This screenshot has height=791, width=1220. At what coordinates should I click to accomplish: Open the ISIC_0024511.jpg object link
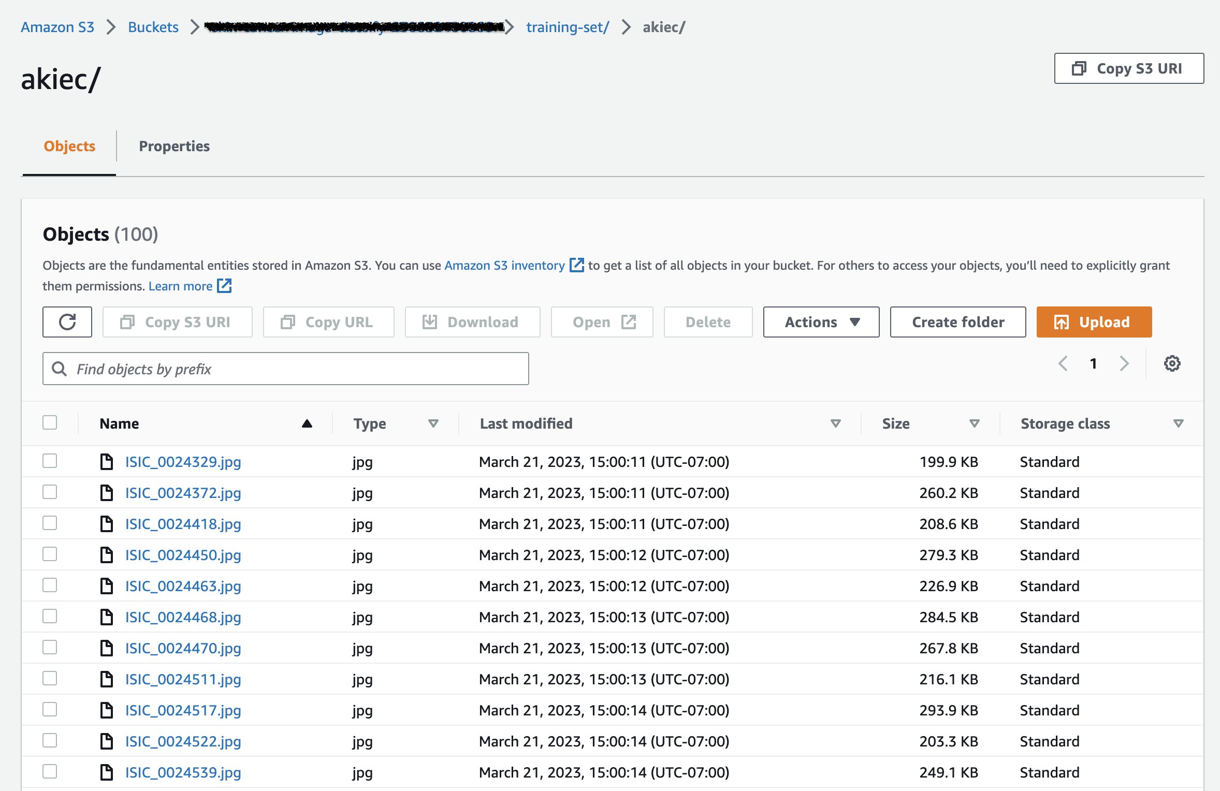coord(183,679)
